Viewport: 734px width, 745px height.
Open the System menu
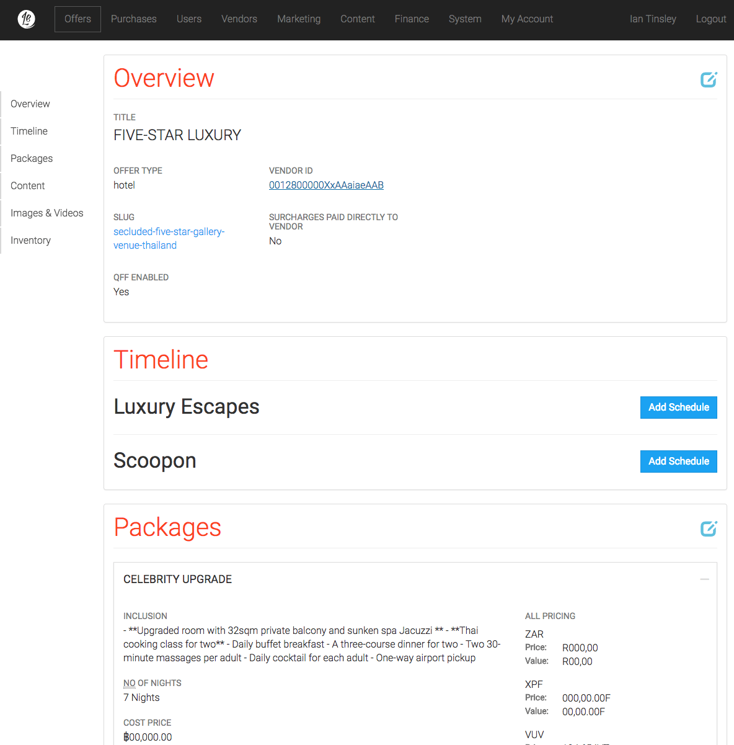(x=464, y=19)
